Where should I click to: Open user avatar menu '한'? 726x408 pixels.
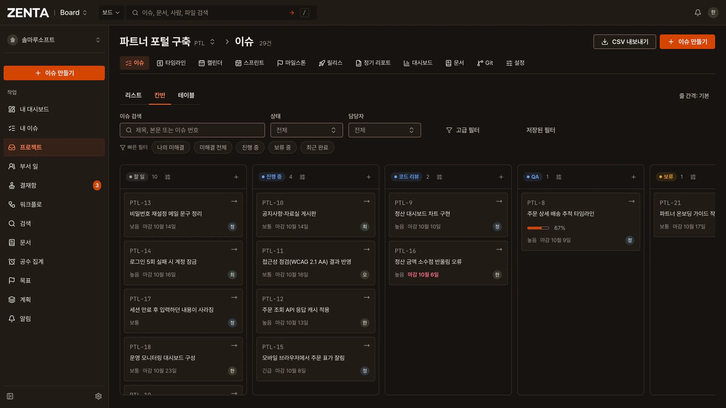point(713,12)
